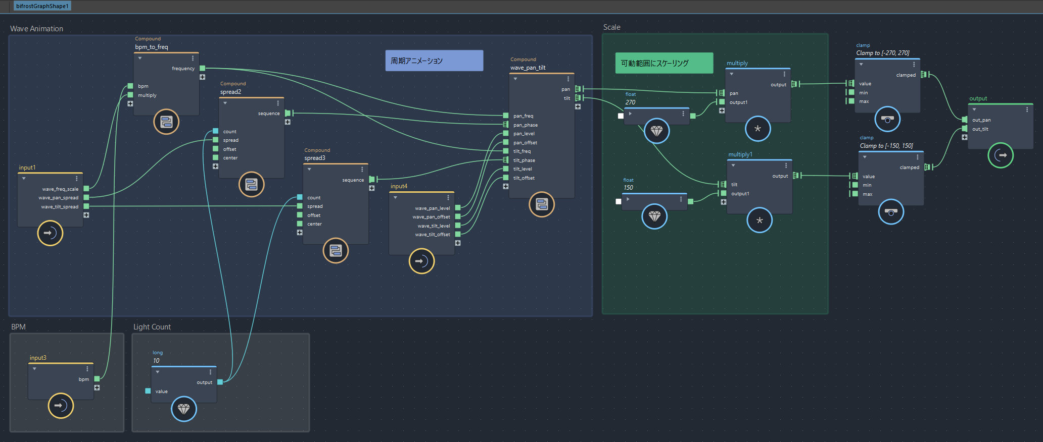Screen dimensions: 1043x442
Task: Click the Clamp to [-270, 270] node icon
Action: (x=887, y=119)
